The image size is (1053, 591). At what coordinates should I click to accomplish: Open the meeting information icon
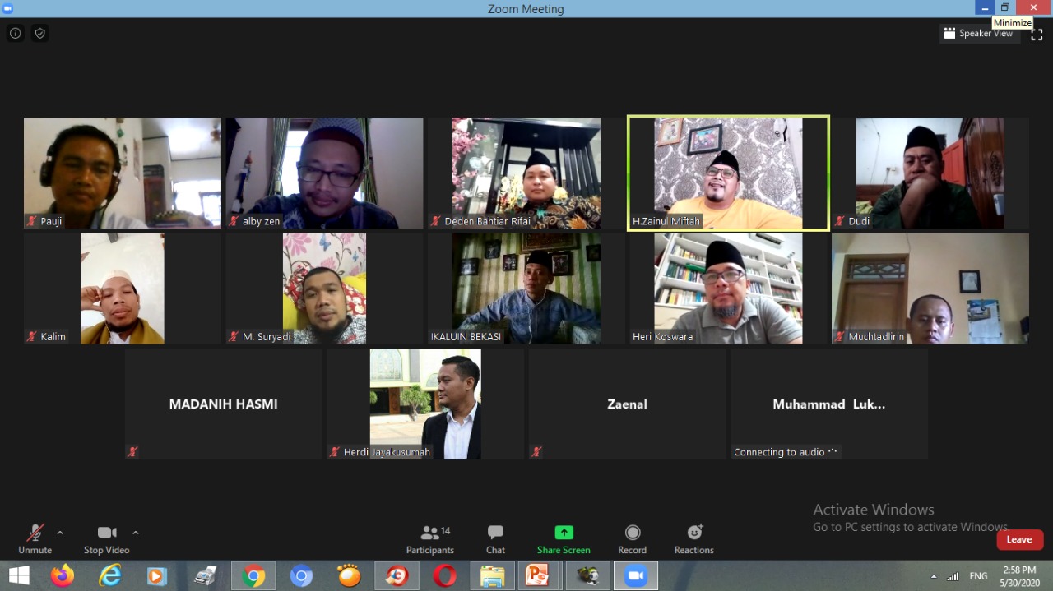click(x=15, y=34)
